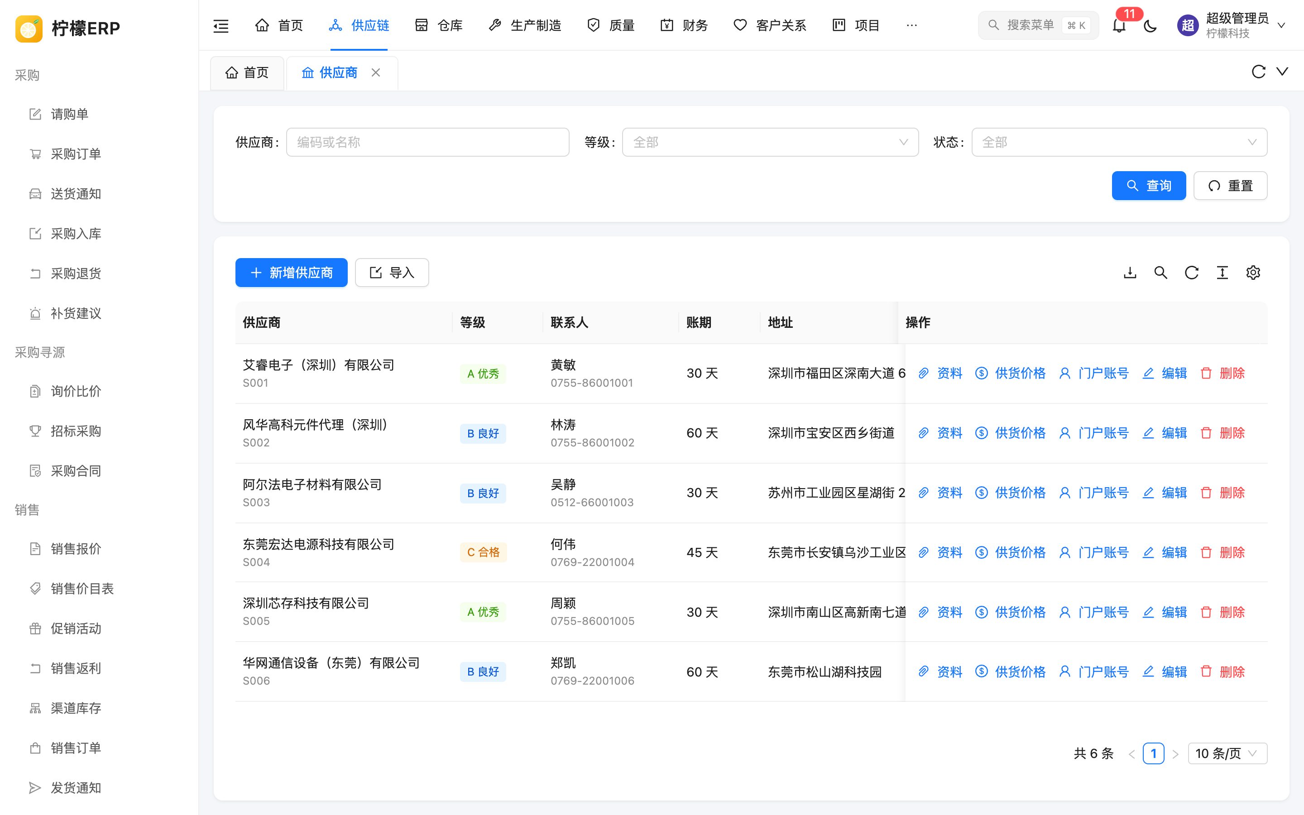1304x815 pixels.
Task: Toggle dark mode with the moon icon
Action: pos(1150,25)
